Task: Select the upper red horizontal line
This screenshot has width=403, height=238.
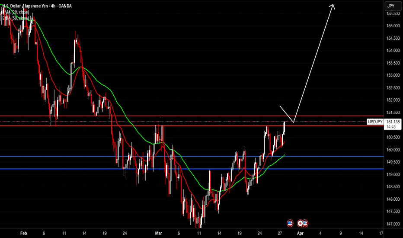Action: (192, 116)
